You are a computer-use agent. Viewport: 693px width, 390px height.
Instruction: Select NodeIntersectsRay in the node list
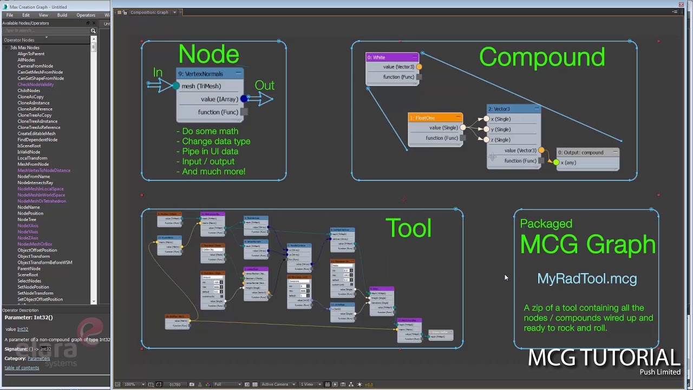tap(35, 183)
